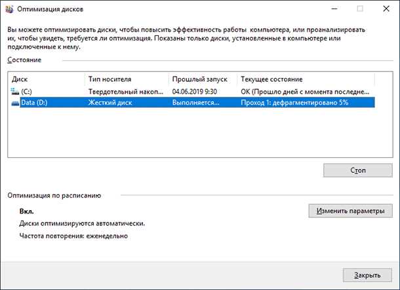Sort by the Диск column header
The width and height of the screenshot is (400, 290).
tap(47, 79)
